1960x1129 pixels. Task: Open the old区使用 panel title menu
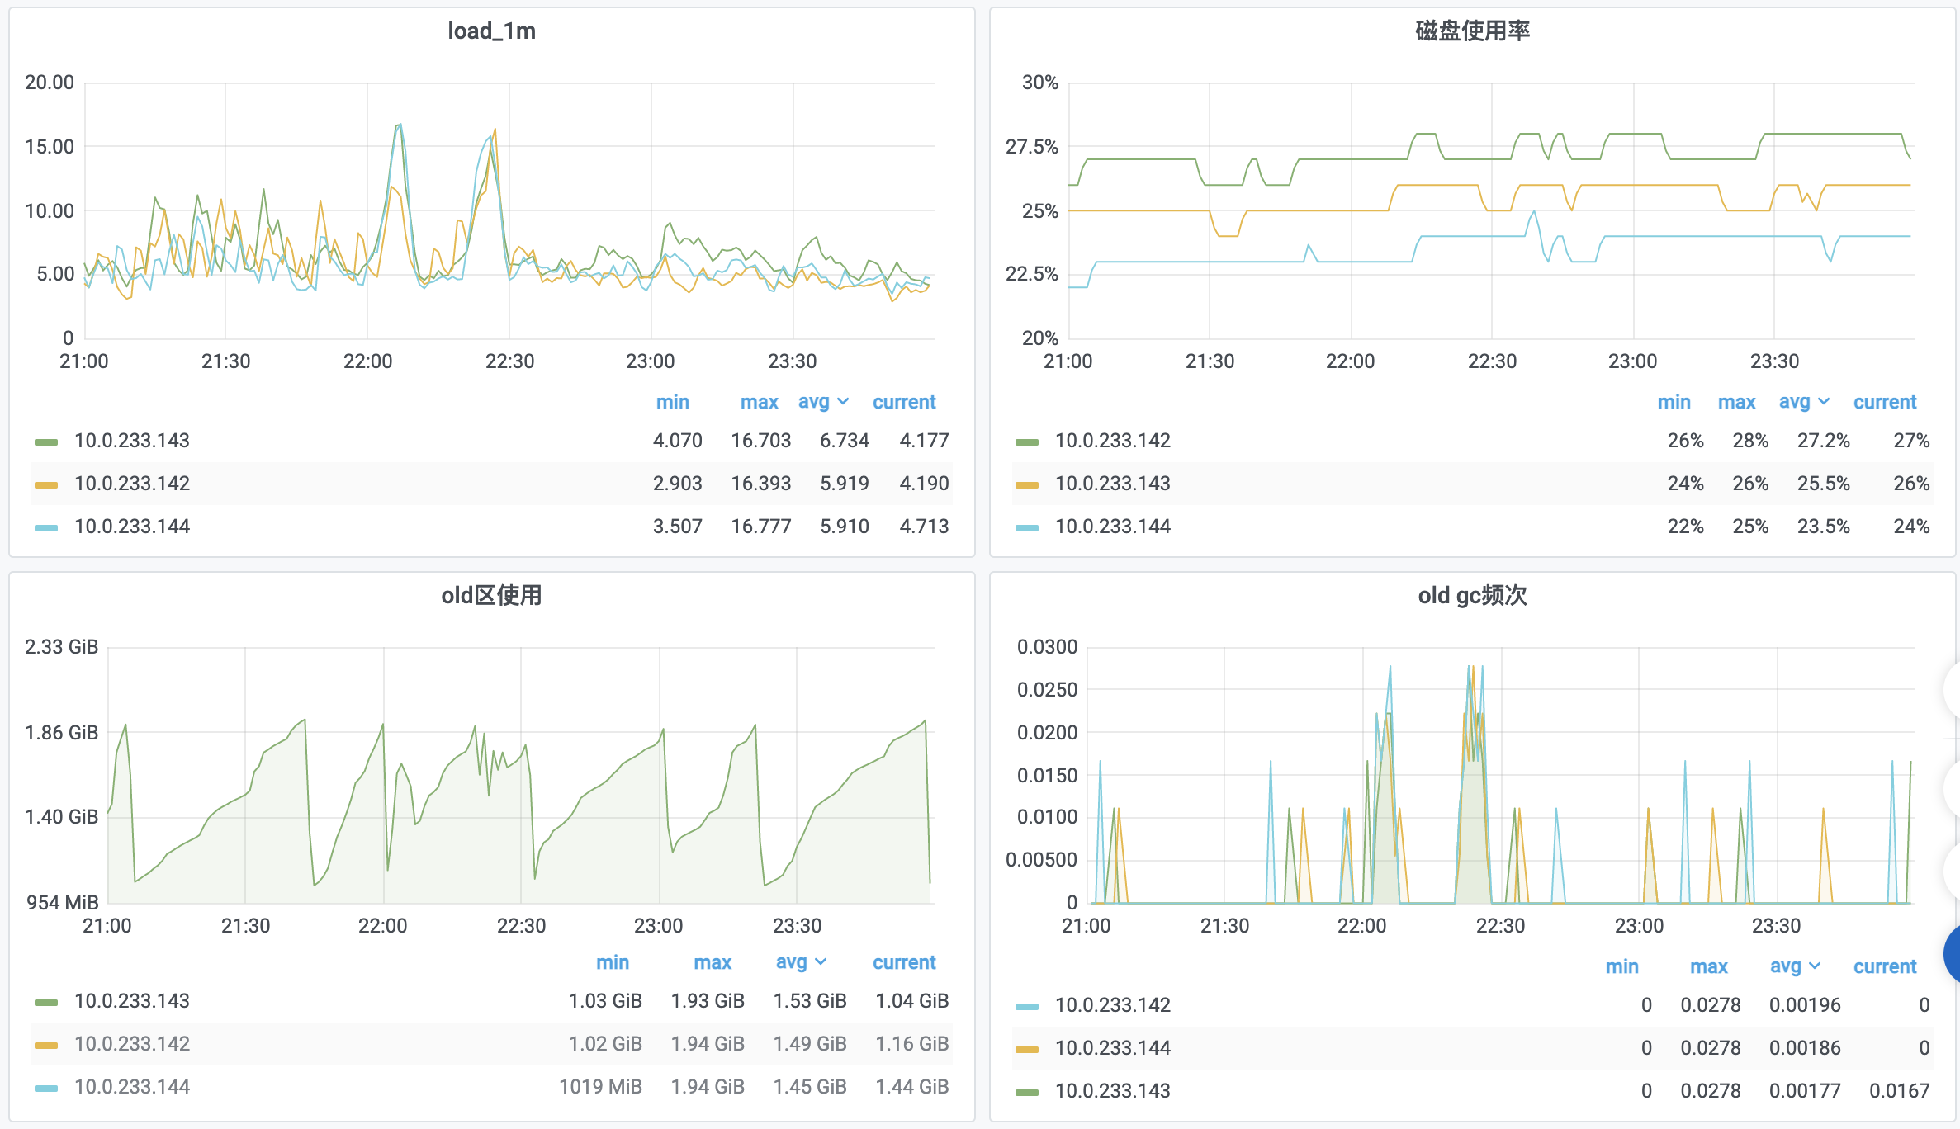491,595
